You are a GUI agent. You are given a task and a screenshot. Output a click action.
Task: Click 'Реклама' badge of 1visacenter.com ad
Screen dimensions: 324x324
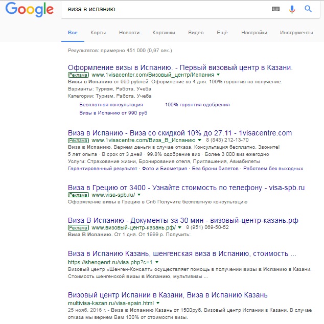[78, 75]
